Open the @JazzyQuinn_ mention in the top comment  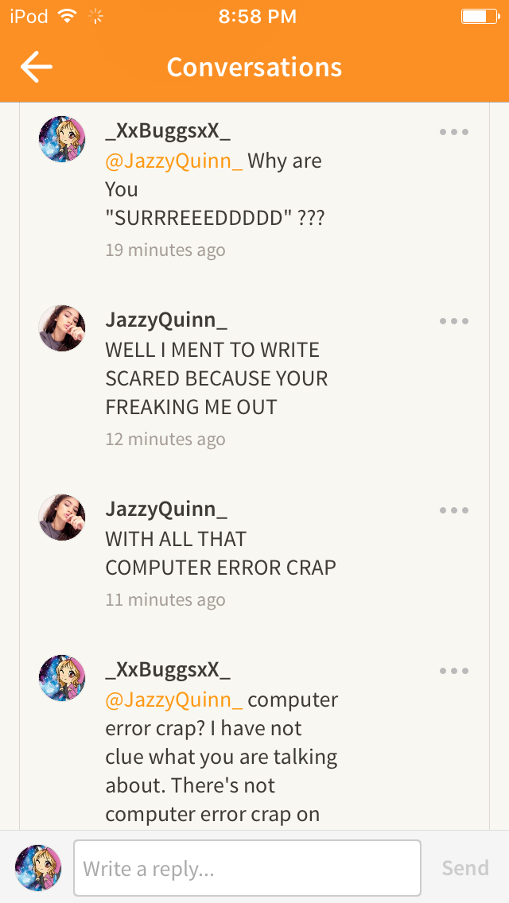pyautogui.click(x=174, y=161)
